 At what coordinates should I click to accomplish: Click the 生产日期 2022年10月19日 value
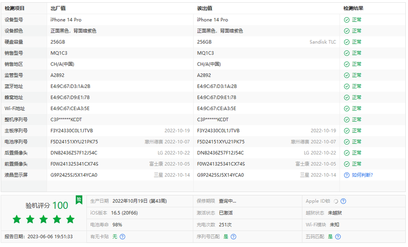(140, 201)
